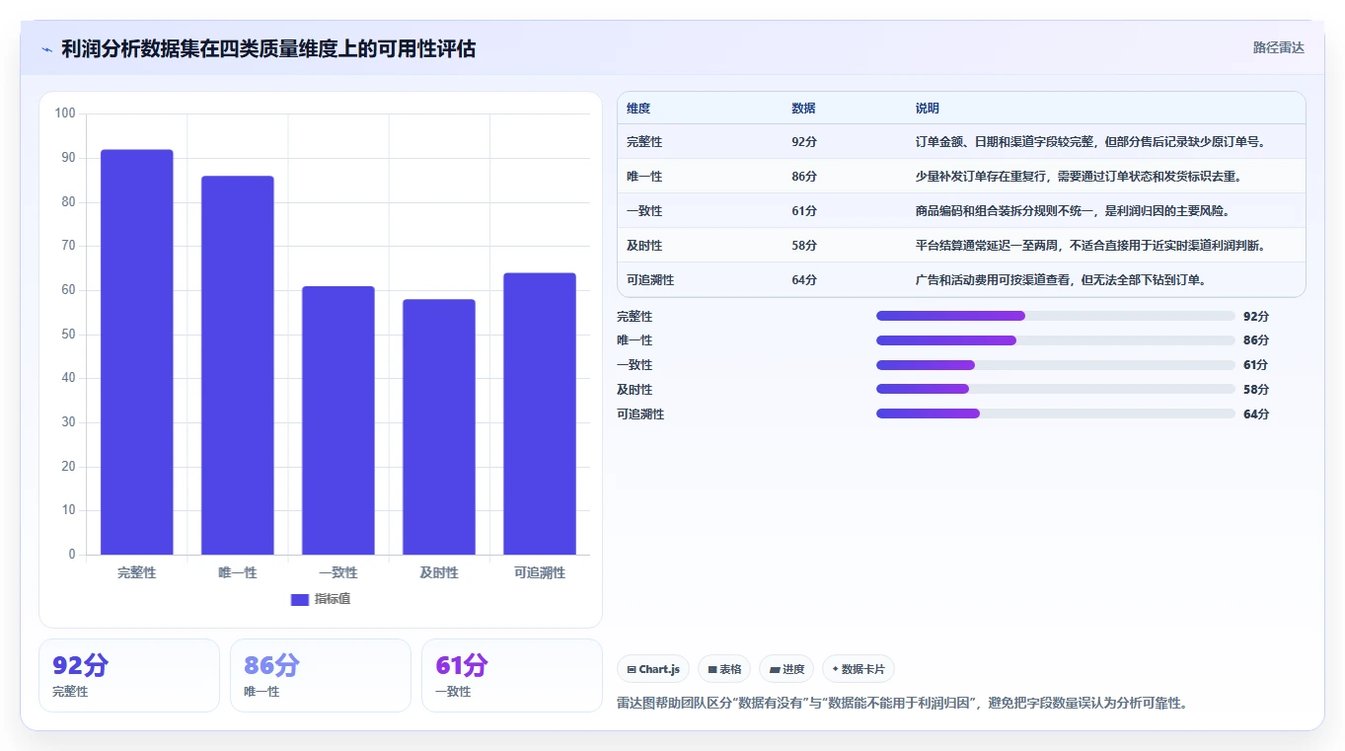Image resolution: width=1345 pixels, height=751 pixels.
Task: Click the 完整性 label in the progress list
Action: (635, 317)
